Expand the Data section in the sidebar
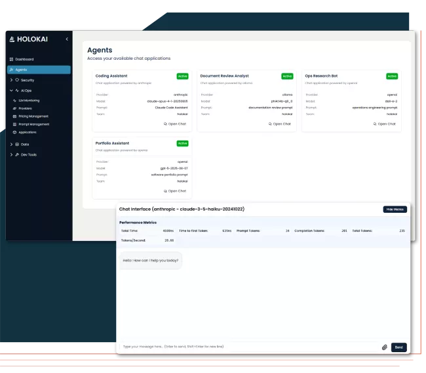 pyautogui.click(x=24, y=144)
